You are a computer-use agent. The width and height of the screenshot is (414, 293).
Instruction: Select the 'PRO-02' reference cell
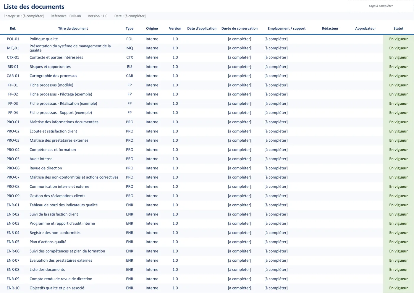point(13,131)
